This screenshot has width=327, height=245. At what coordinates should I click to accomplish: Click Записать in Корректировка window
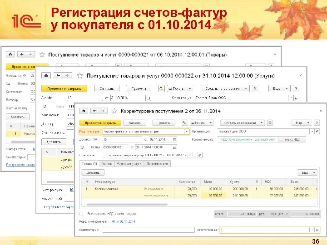(135, 123)
